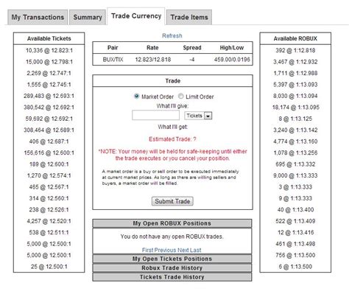Click ROBUX offer 1,711 @ 1:12.988
This screenshot has height=294, width=349.
[x=295, y=73]
